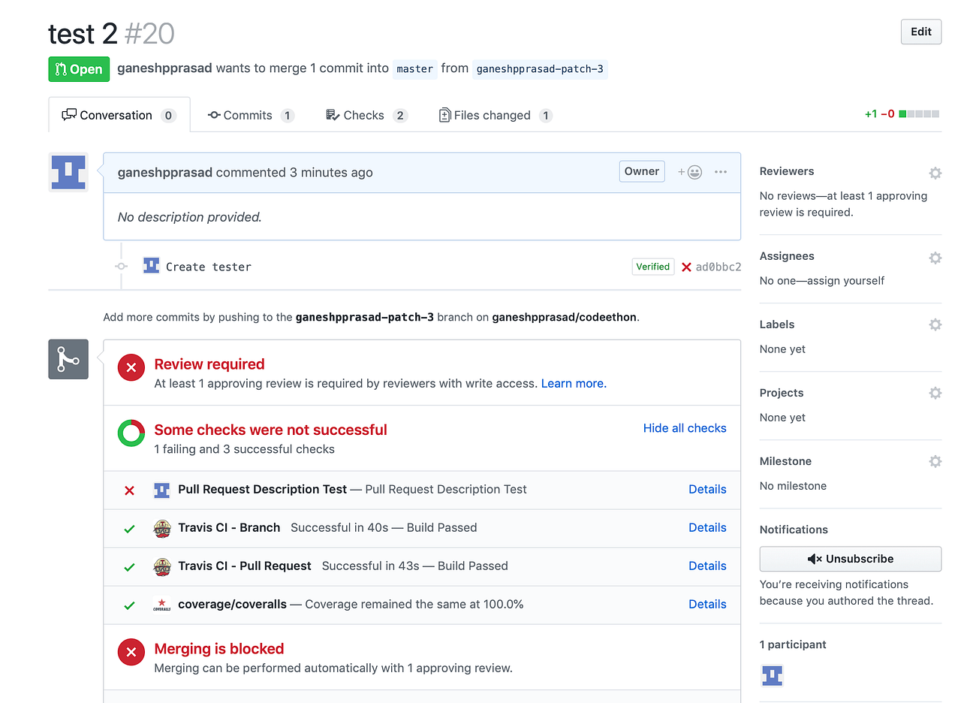Collapse checks with Hide all checks
The height and width of the screenshot is (703, 961).
point(685,428)
